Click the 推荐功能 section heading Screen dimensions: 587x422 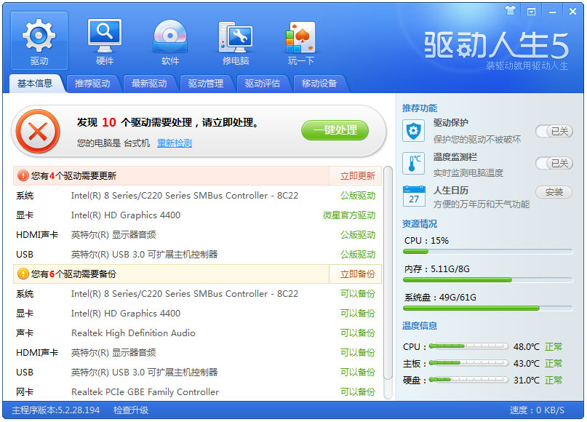click(x=420, y=108)
